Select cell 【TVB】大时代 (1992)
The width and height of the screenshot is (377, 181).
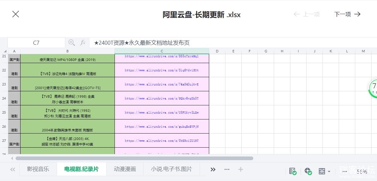click(67, 112)
